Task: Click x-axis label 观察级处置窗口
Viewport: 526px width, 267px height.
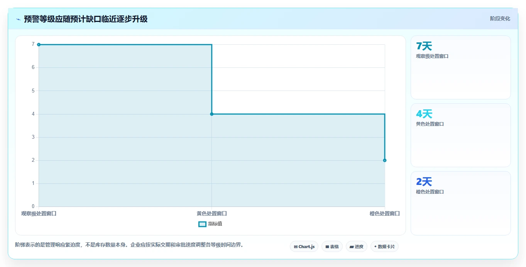Action: pos(39,213)
